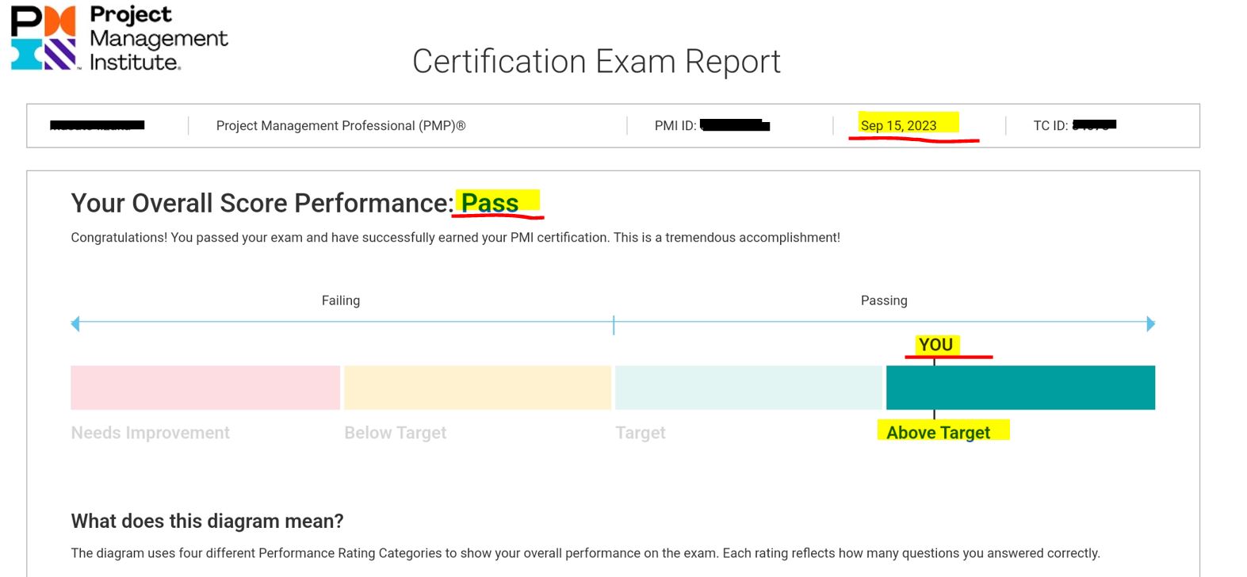Image resolution: width=1247 pixels, height=577 pixels.
Task: Click the PMI ID label
Action: [675, 125]
